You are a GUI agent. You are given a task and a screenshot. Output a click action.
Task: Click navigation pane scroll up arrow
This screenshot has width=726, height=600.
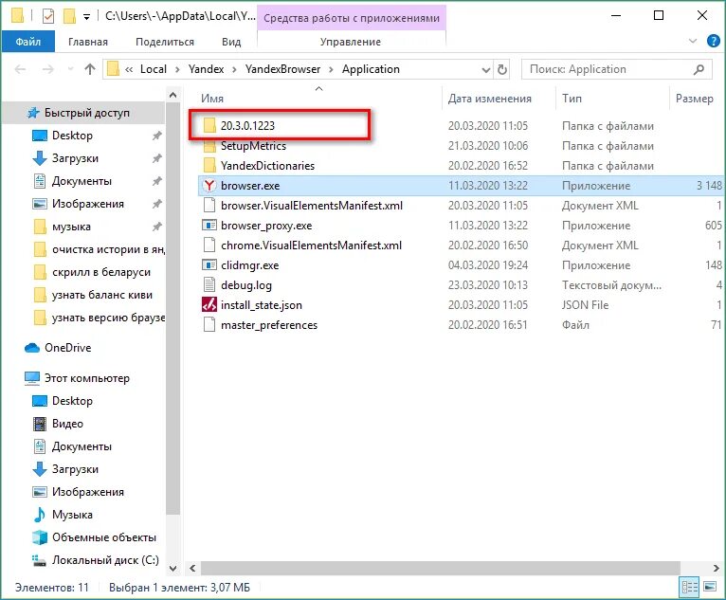172,95
